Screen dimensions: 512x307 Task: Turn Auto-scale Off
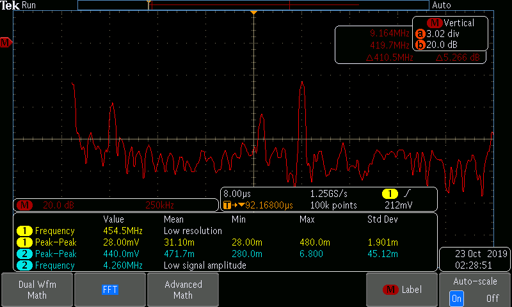(x=492, y=298)
